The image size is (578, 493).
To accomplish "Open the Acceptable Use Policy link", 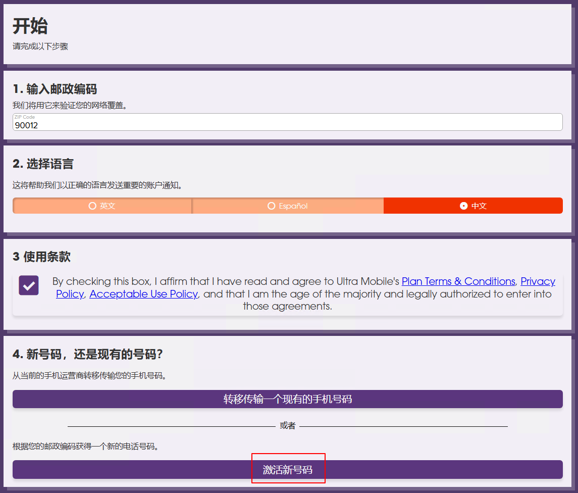I will [143, 294].
